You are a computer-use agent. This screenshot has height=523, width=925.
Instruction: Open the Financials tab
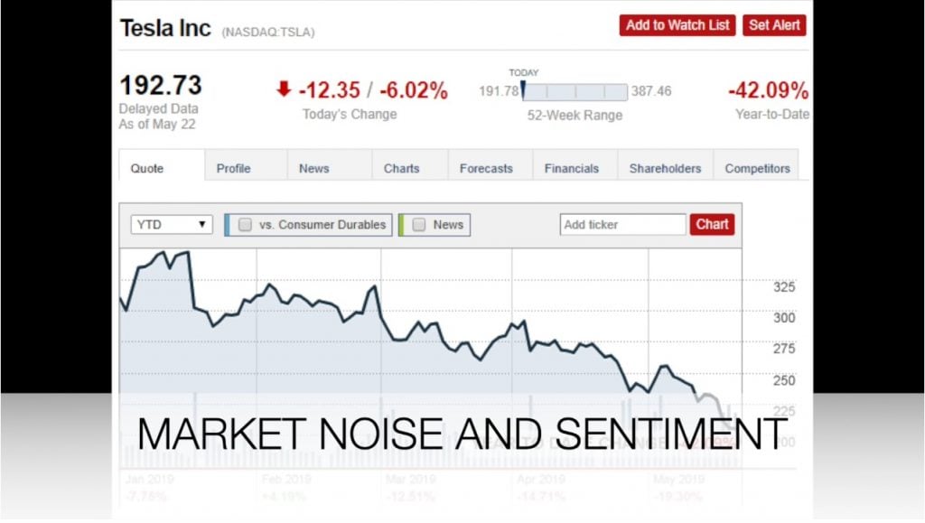point(571,168)
